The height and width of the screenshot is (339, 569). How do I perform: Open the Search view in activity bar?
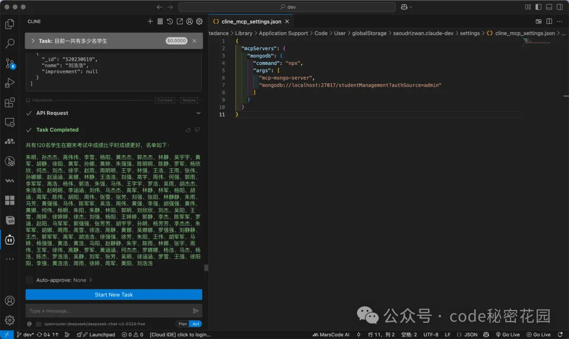(10, 44)
